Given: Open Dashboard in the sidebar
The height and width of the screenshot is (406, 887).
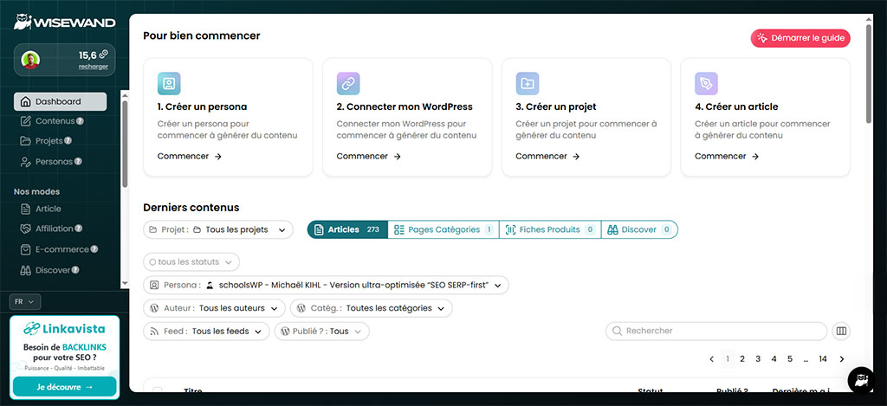Looking at the screenshot, I should [x=60, y=102].
